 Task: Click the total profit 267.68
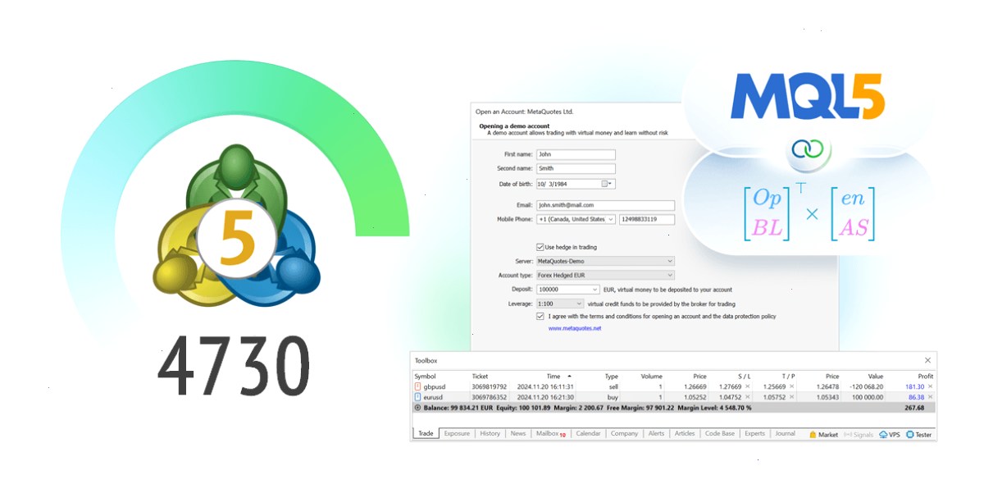click(x=913, y=408)
